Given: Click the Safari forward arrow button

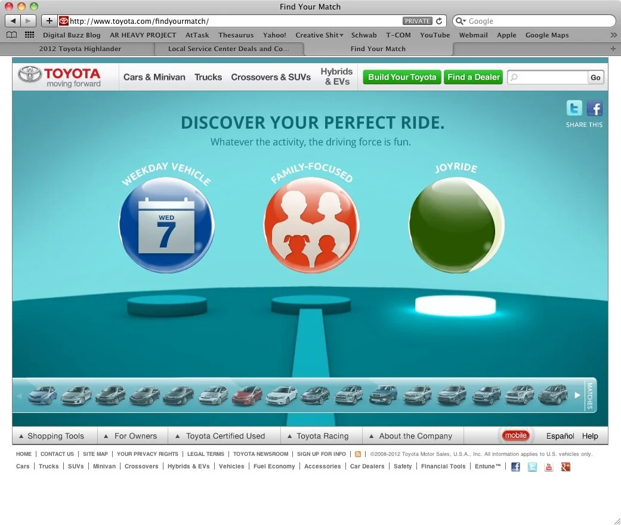Looking at the screenshot, I should 28,21.
